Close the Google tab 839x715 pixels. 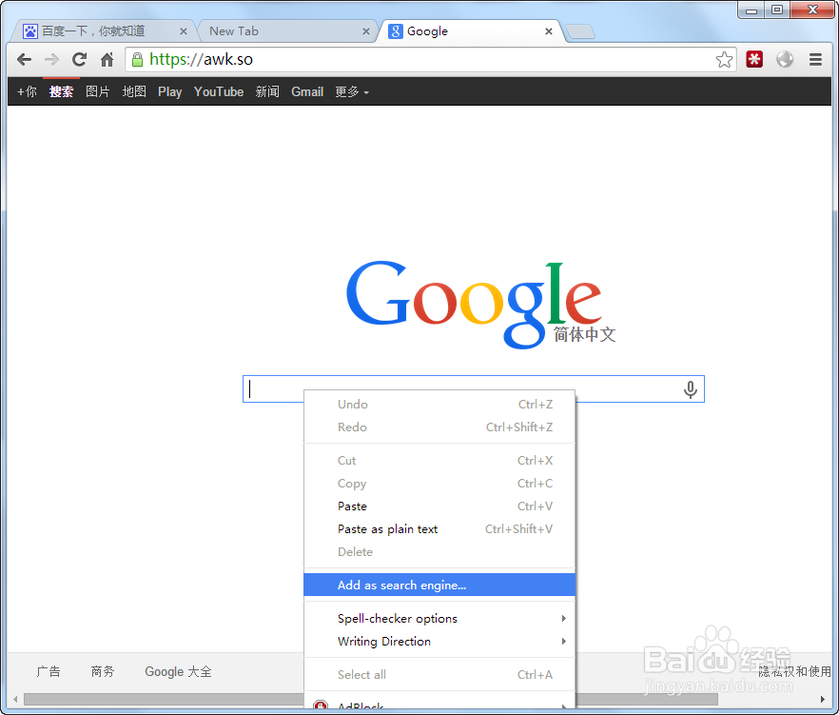pyautogui.click(x=549, y=31)
